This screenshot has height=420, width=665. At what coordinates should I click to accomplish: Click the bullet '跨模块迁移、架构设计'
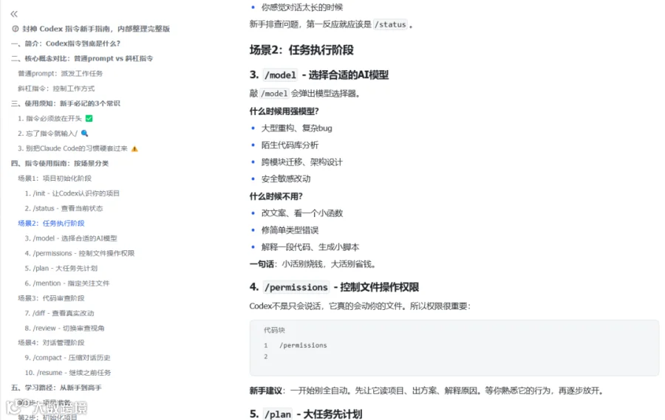point(302,162)
